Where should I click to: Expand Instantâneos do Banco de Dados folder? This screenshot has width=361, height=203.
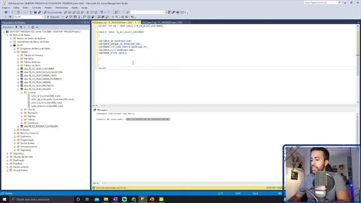coord(11,42)
